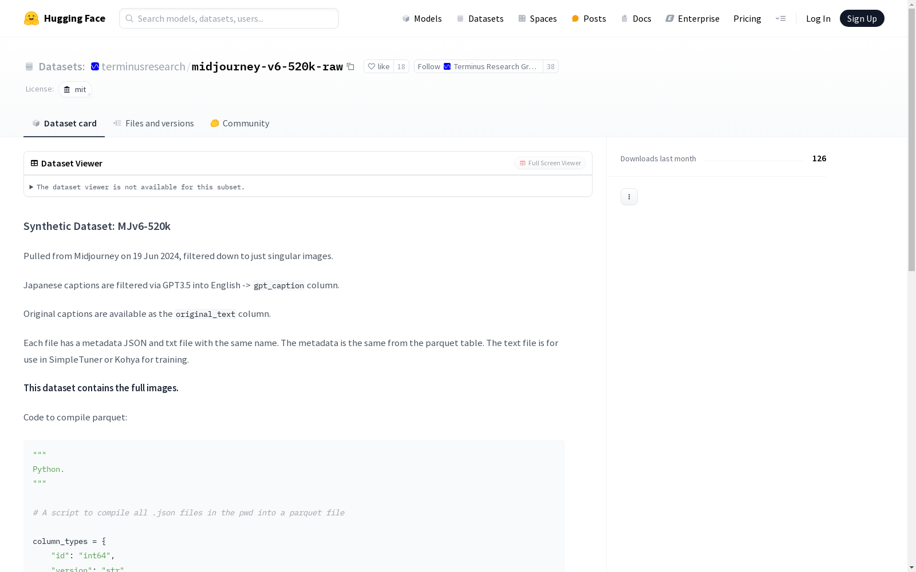916x572 pixels.
Task: Click the gpt_caption inline code text
Action: click(x=279, y=285)
